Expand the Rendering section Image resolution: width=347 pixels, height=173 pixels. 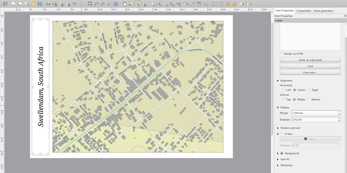278,165
